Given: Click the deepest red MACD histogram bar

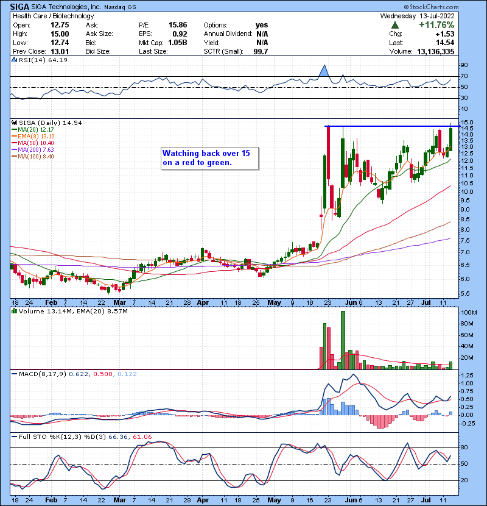Looking at the screenshot, I should click(381, 421).
